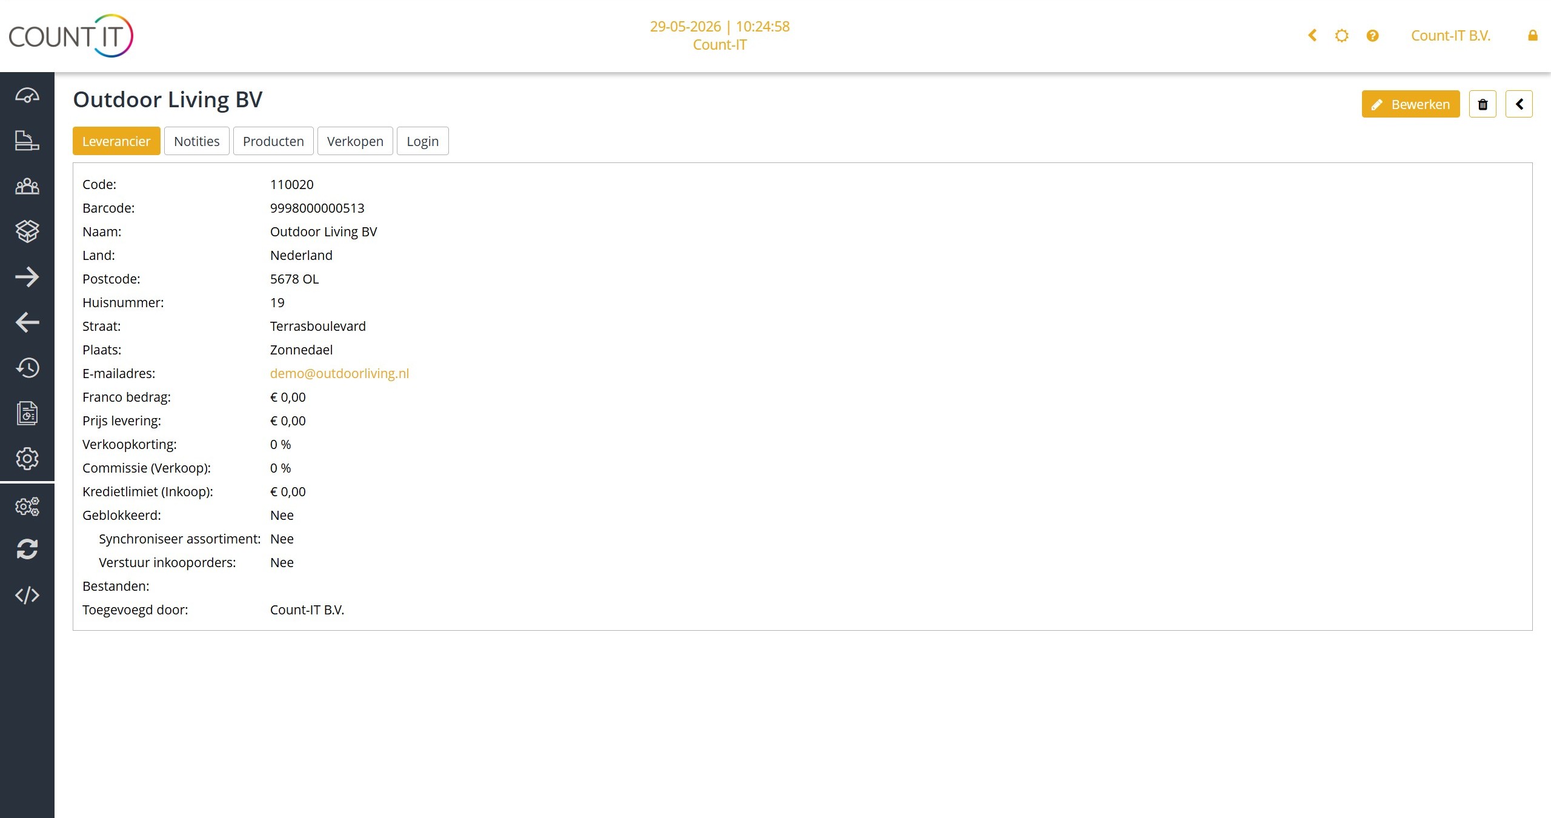Click the Bestanden label
This screenshot has width=1551, height=818.
pyautogui.click(x=116, y=587)
